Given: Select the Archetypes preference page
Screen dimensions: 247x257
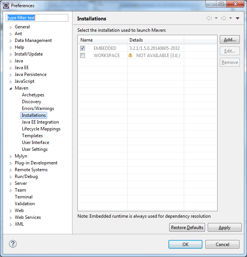Looking at the screenshot, I should [33, 95].
